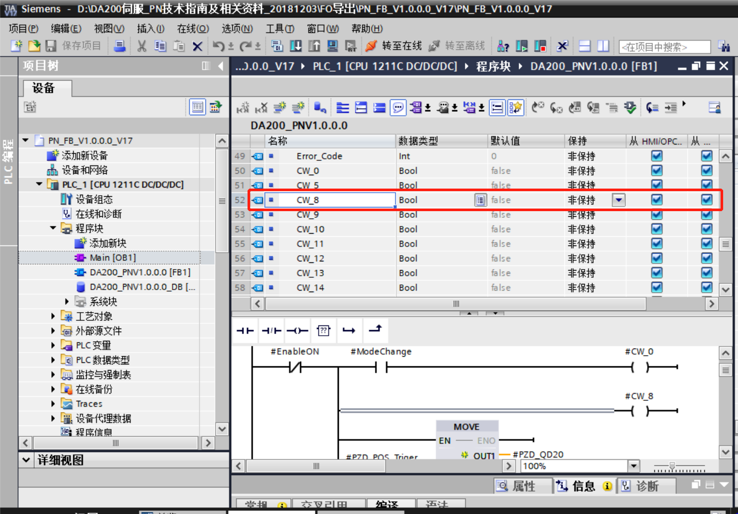Click the split editor vertically icon
This screenshot has height=514, width=738.
tap(603, 46)
